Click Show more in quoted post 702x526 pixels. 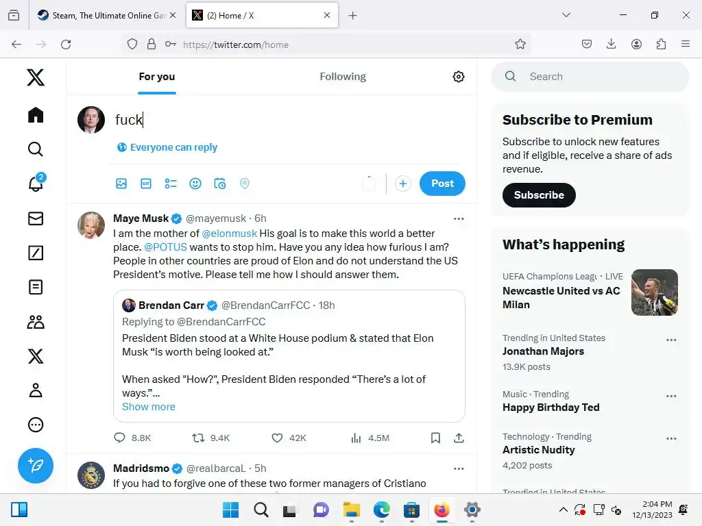149,407
